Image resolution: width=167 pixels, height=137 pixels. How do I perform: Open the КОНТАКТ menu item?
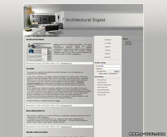[108, 57]
